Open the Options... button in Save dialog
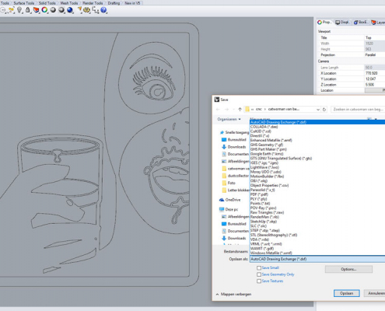 (348, 269)
